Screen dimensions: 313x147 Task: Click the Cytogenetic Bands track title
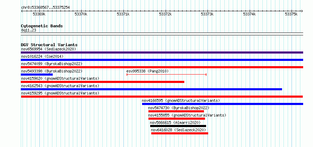pyautogui.click(x=42, y=26)
